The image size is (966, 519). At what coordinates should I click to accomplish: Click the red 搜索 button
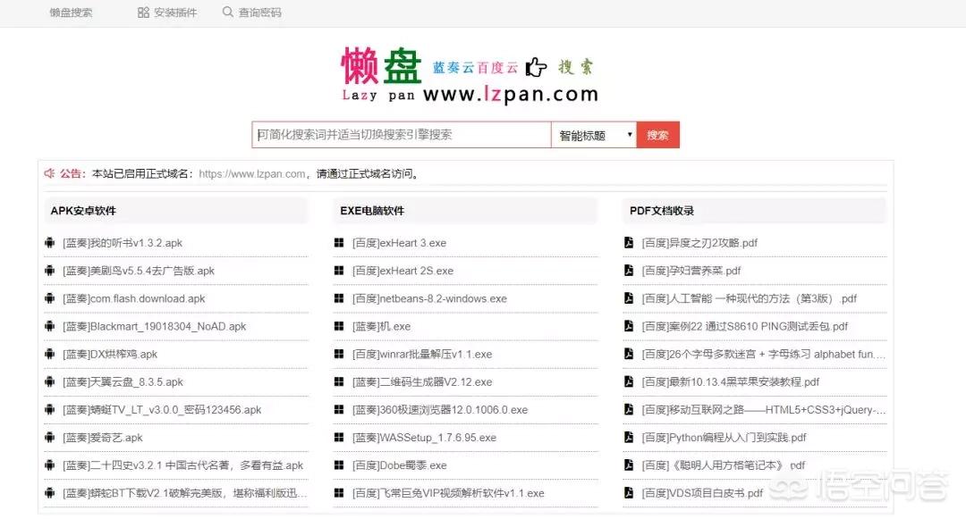(658, 135)
